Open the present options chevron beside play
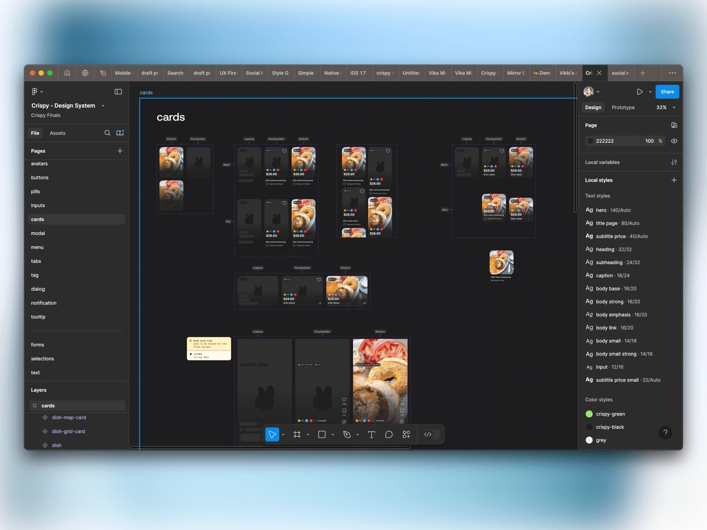 click(x=650, y=92)
